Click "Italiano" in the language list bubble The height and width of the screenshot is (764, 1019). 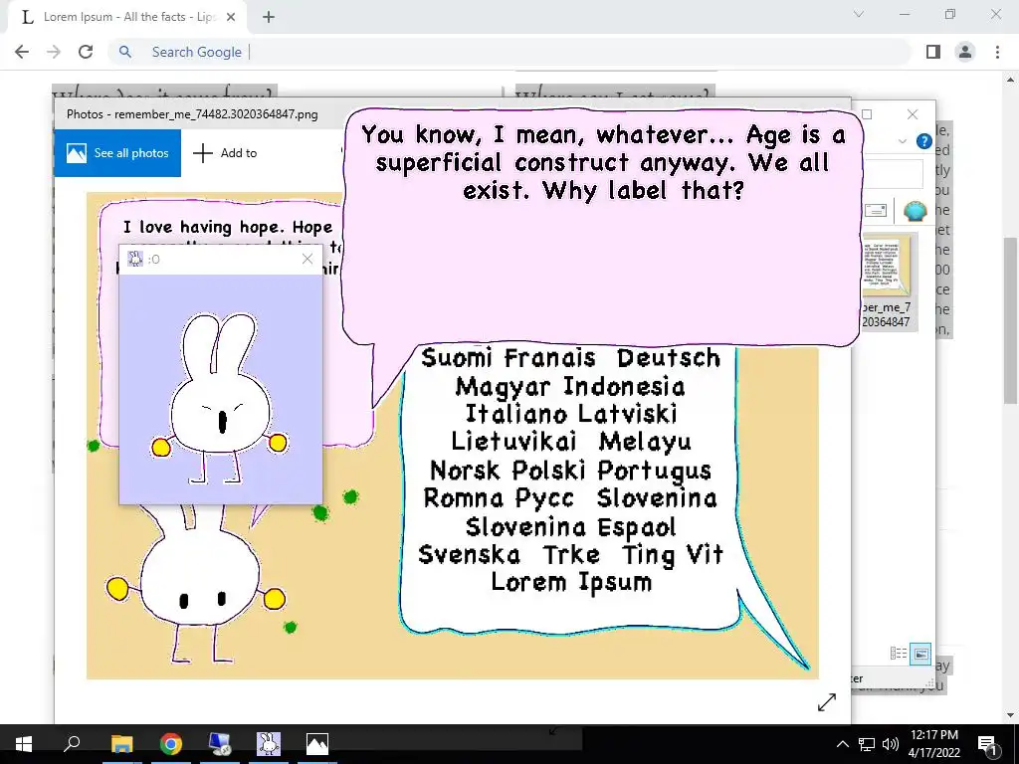click(x=516, y=414)
